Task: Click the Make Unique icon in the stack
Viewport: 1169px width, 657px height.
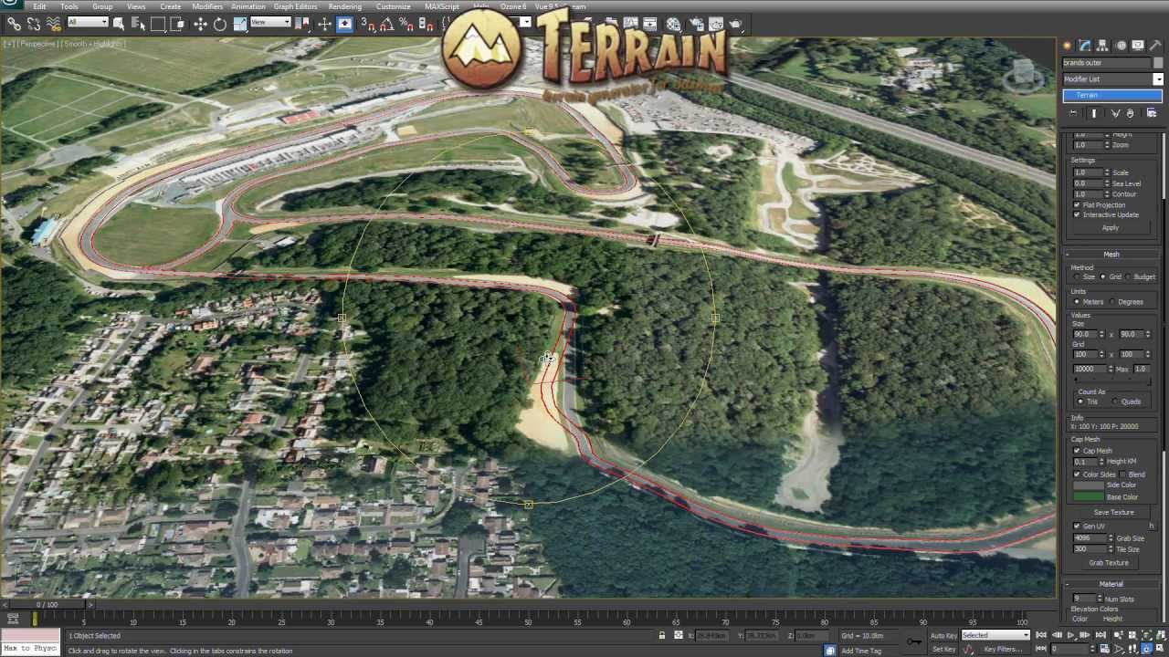Action: click(x=1115, y=113)
